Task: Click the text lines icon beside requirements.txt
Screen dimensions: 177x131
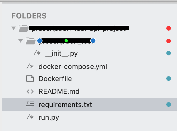Action: (30, 104)
